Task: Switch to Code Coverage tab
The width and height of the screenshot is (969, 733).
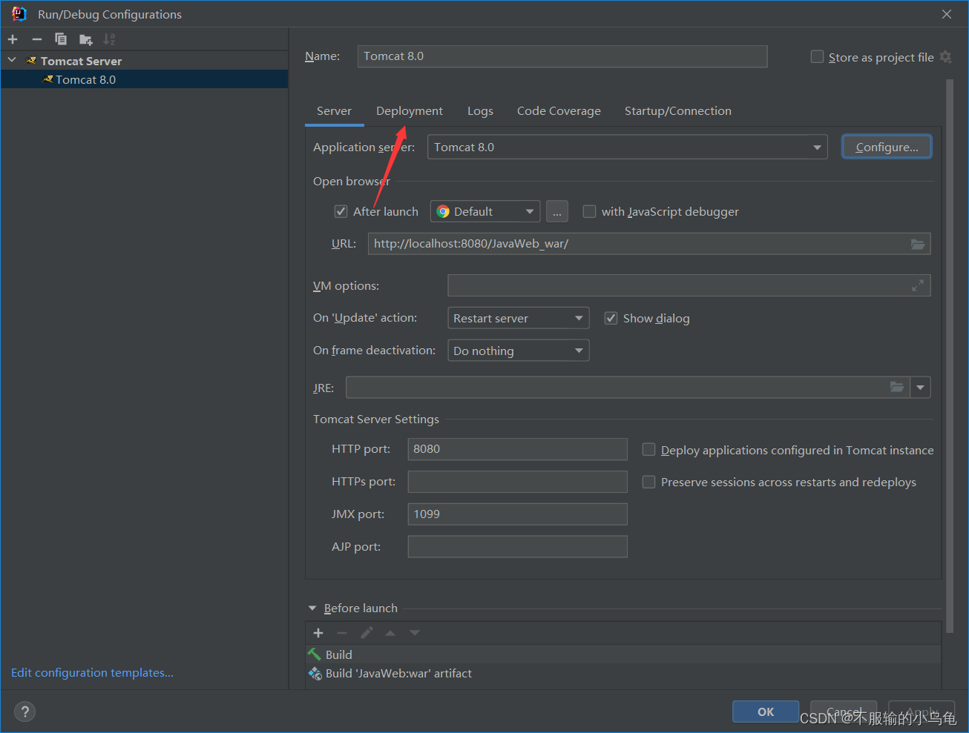Action: [x=559, y=111]
